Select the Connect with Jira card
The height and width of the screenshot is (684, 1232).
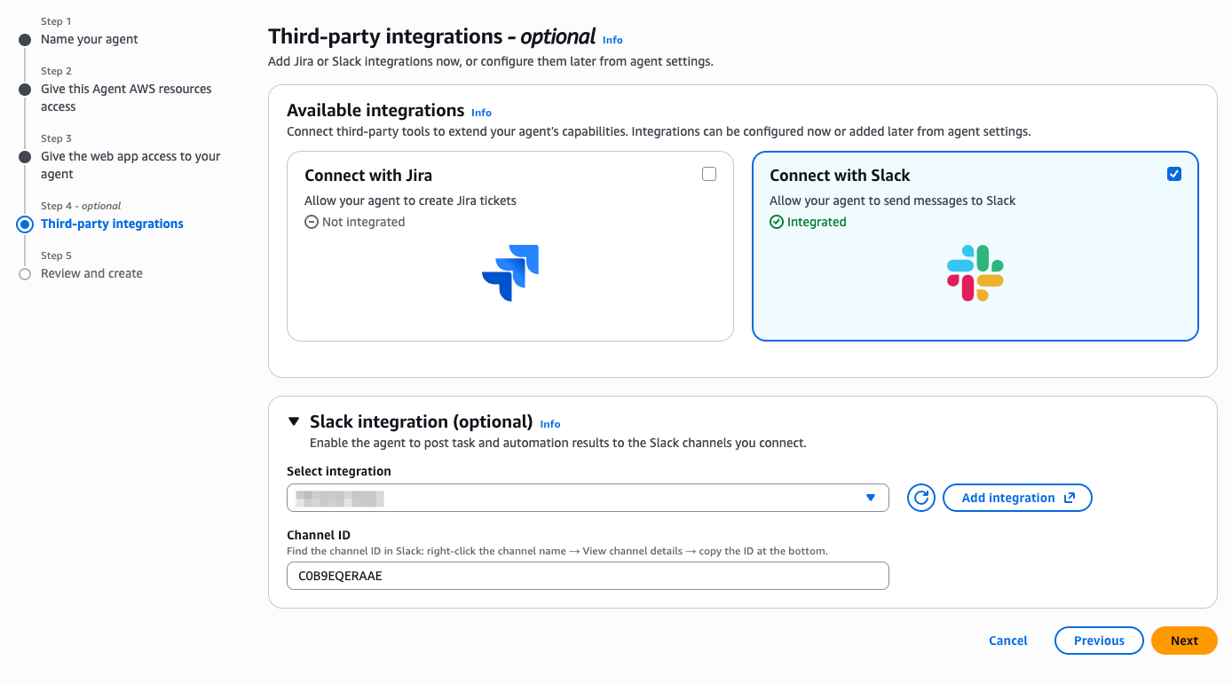click(510, 246)
